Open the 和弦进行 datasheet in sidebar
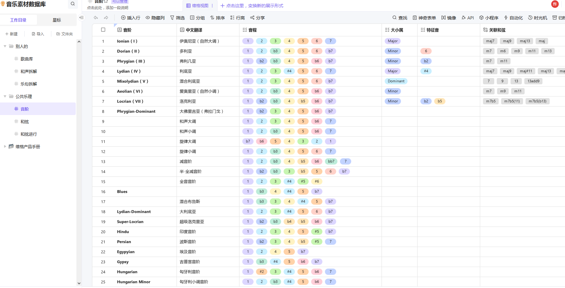Image resolution: width=565 pixels, height=288 pixels. pos(28,134)
